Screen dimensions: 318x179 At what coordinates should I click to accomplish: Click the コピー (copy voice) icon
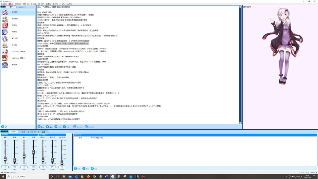(x=3, y=127)
